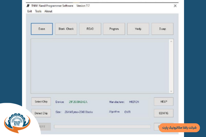Click the scroll up arrow in log panel
The width and height of the screenshot is (206, 137).
coord(171,42)
